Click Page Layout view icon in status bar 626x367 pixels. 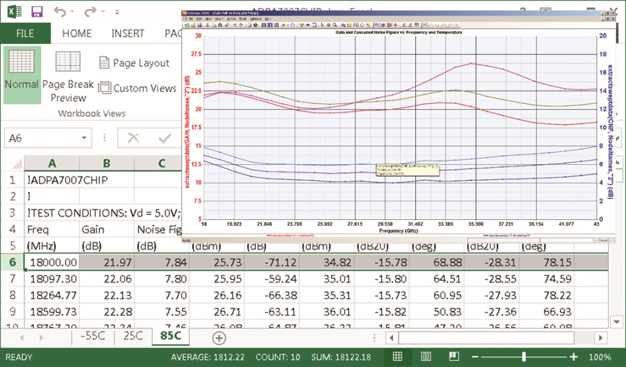(x=426, y=357)
